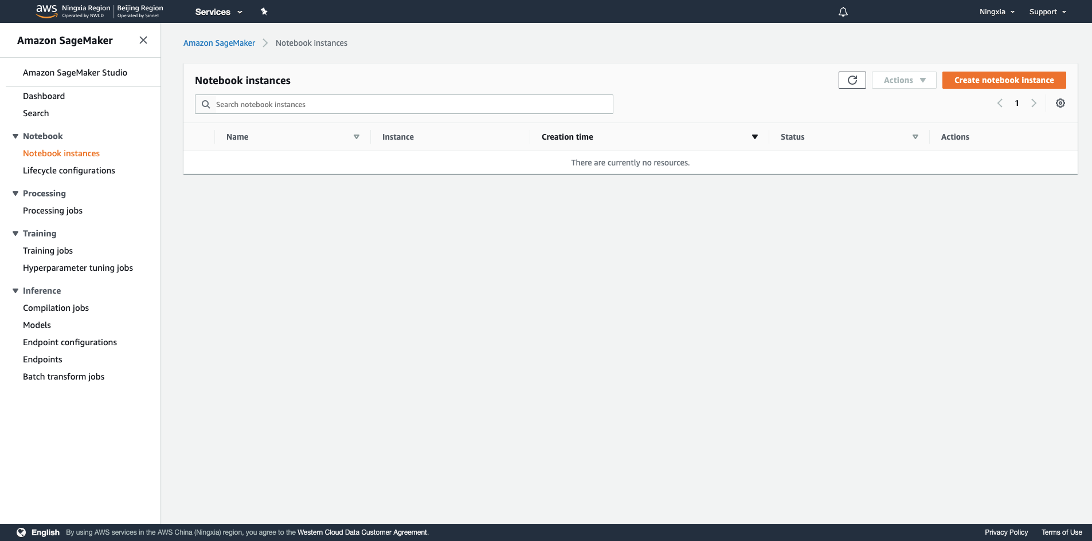The height and width of the screenshot is (541, 1092).
Task: Click the English language link
Action: pyautogui.click(x=45, y=532)
